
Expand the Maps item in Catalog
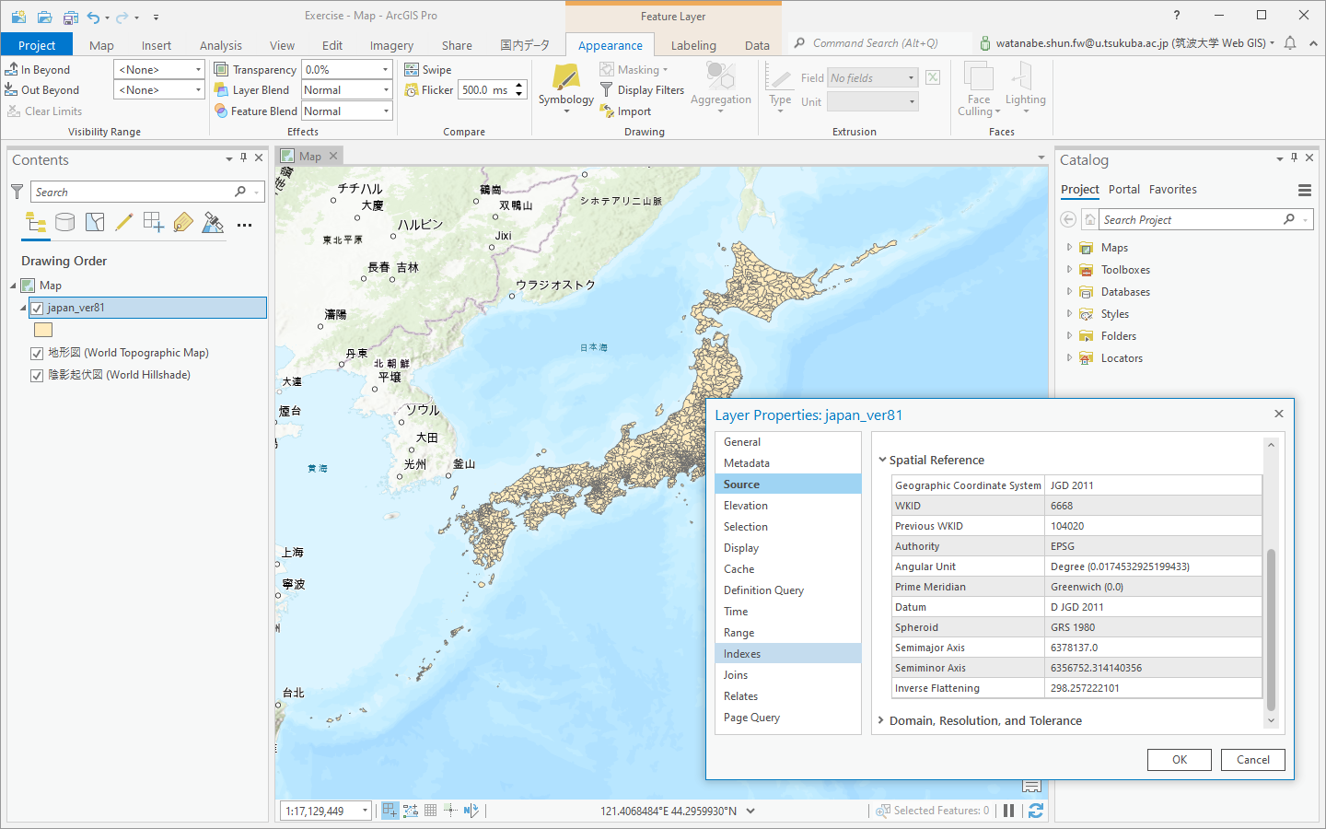(1069, 247)
